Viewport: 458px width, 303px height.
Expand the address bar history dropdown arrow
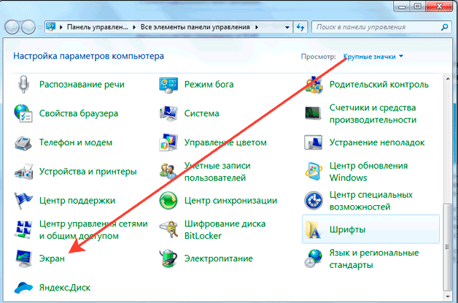click(x=290, y=27)
